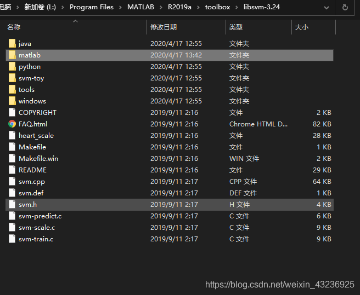The image size is (360, 295).
Task: Click the svm.h file icon
Action: pos(12,204)
